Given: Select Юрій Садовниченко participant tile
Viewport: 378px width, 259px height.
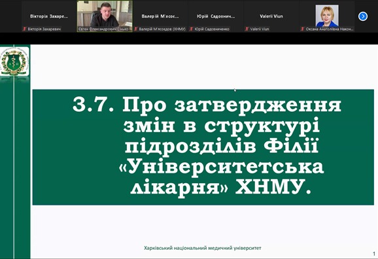Looking at the screenshot, I should [216, 16].
